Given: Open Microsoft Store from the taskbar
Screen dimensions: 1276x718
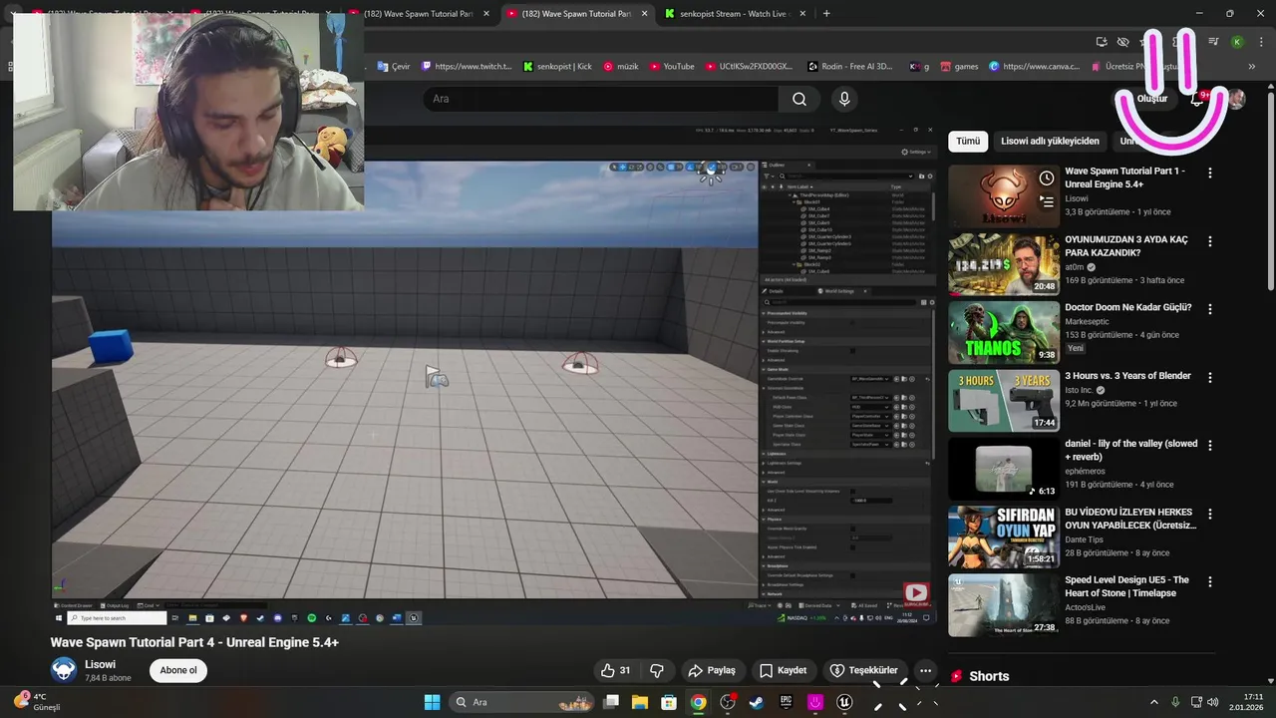Looking at the screenshot, I should [x=669, y=702].
